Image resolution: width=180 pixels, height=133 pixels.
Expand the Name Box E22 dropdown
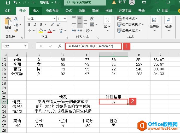pos(25,46)
